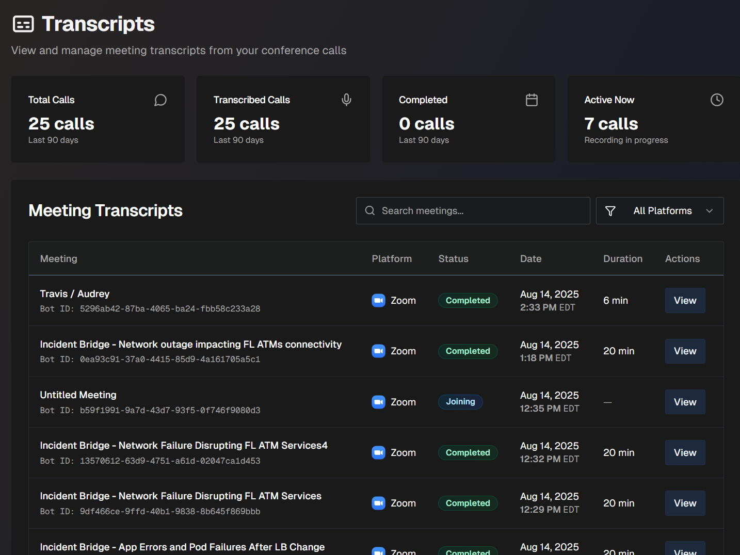Click the Completed badge on Travis / Audrey row
Viewport: 740px width, 555px height.
[468, 300]
